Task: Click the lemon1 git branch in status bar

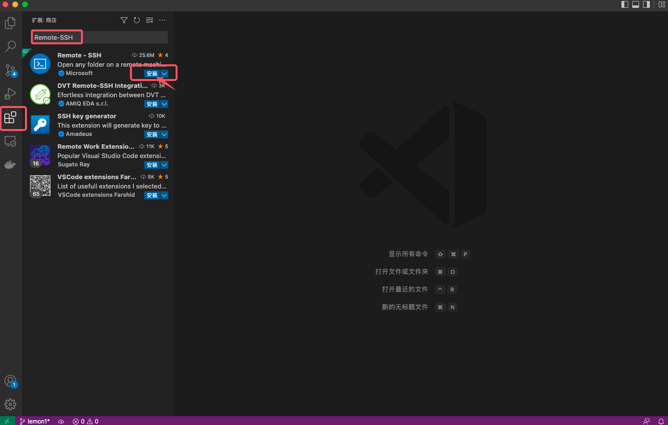Action: click(x=35, y=421)
